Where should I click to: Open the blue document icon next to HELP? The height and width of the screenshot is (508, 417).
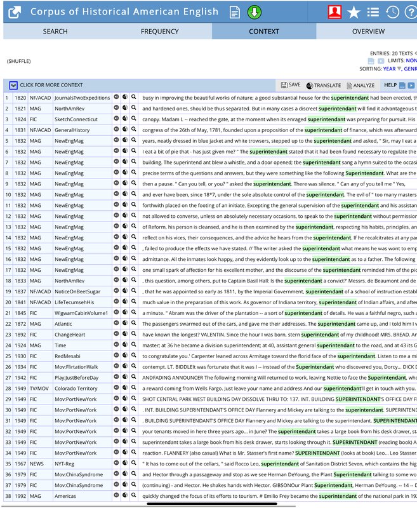coord(402,86)
